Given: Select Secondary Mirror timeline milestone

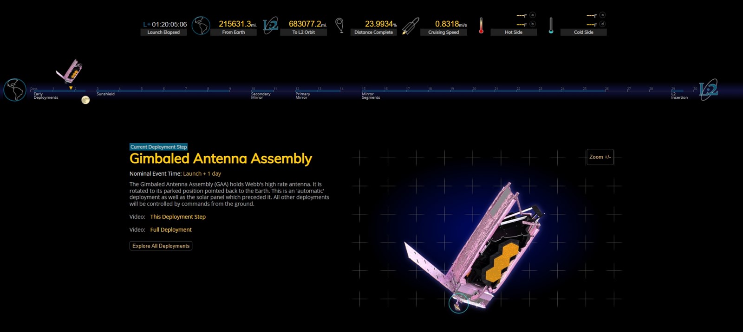Looking at the screenshot, I should [260, 96].
